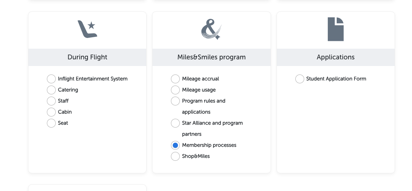The image size is (412, 191).
Task: Click the During Flight category header
Action: pyautogui.click(x=87, y=57)
